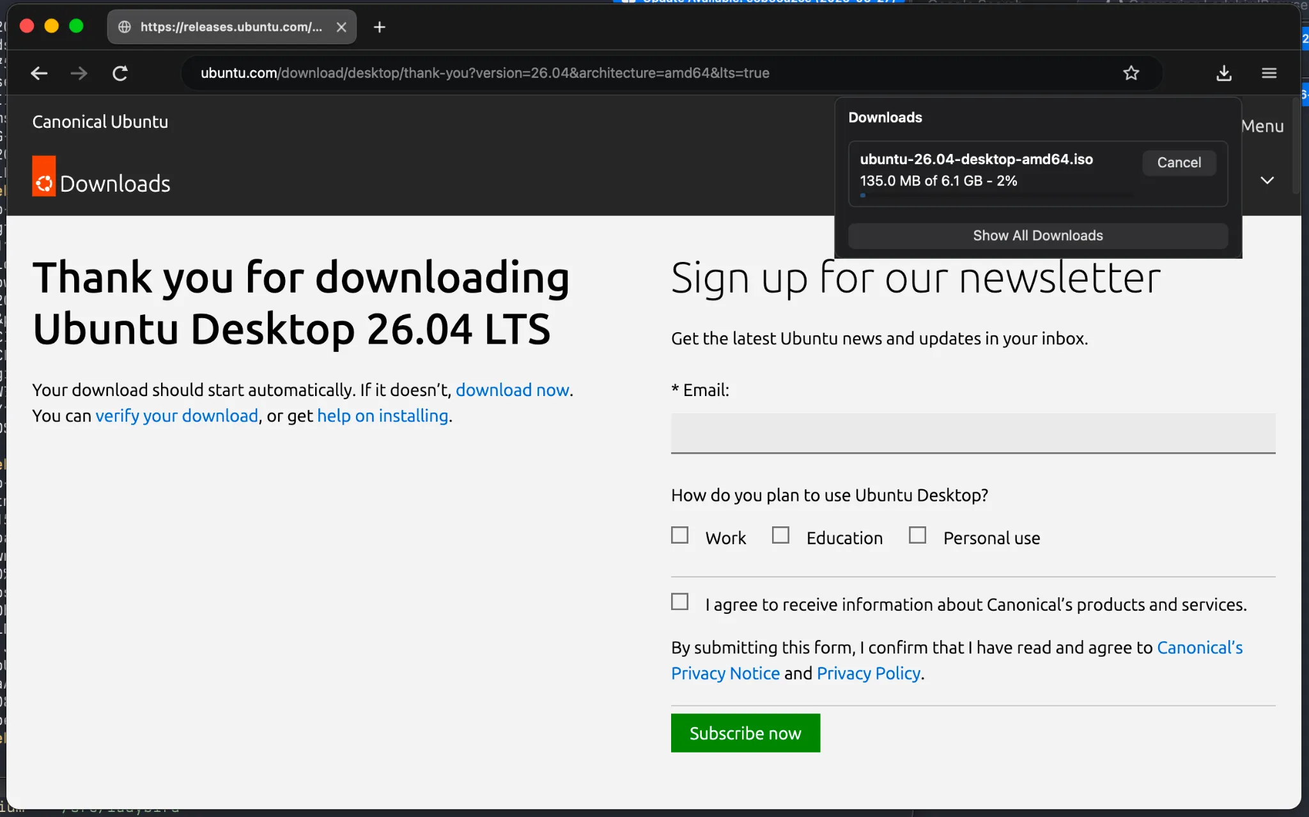Viewport: 1309px width, 817px height.
Task: Click Subscribe now button
Action: (745, 733)
